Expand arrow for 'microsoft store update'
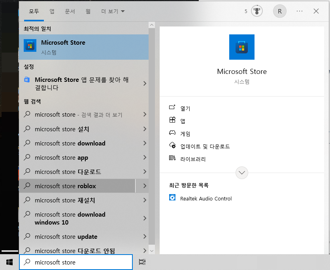The width and height of the screenshot is (330, 270). tap(145, 236)
